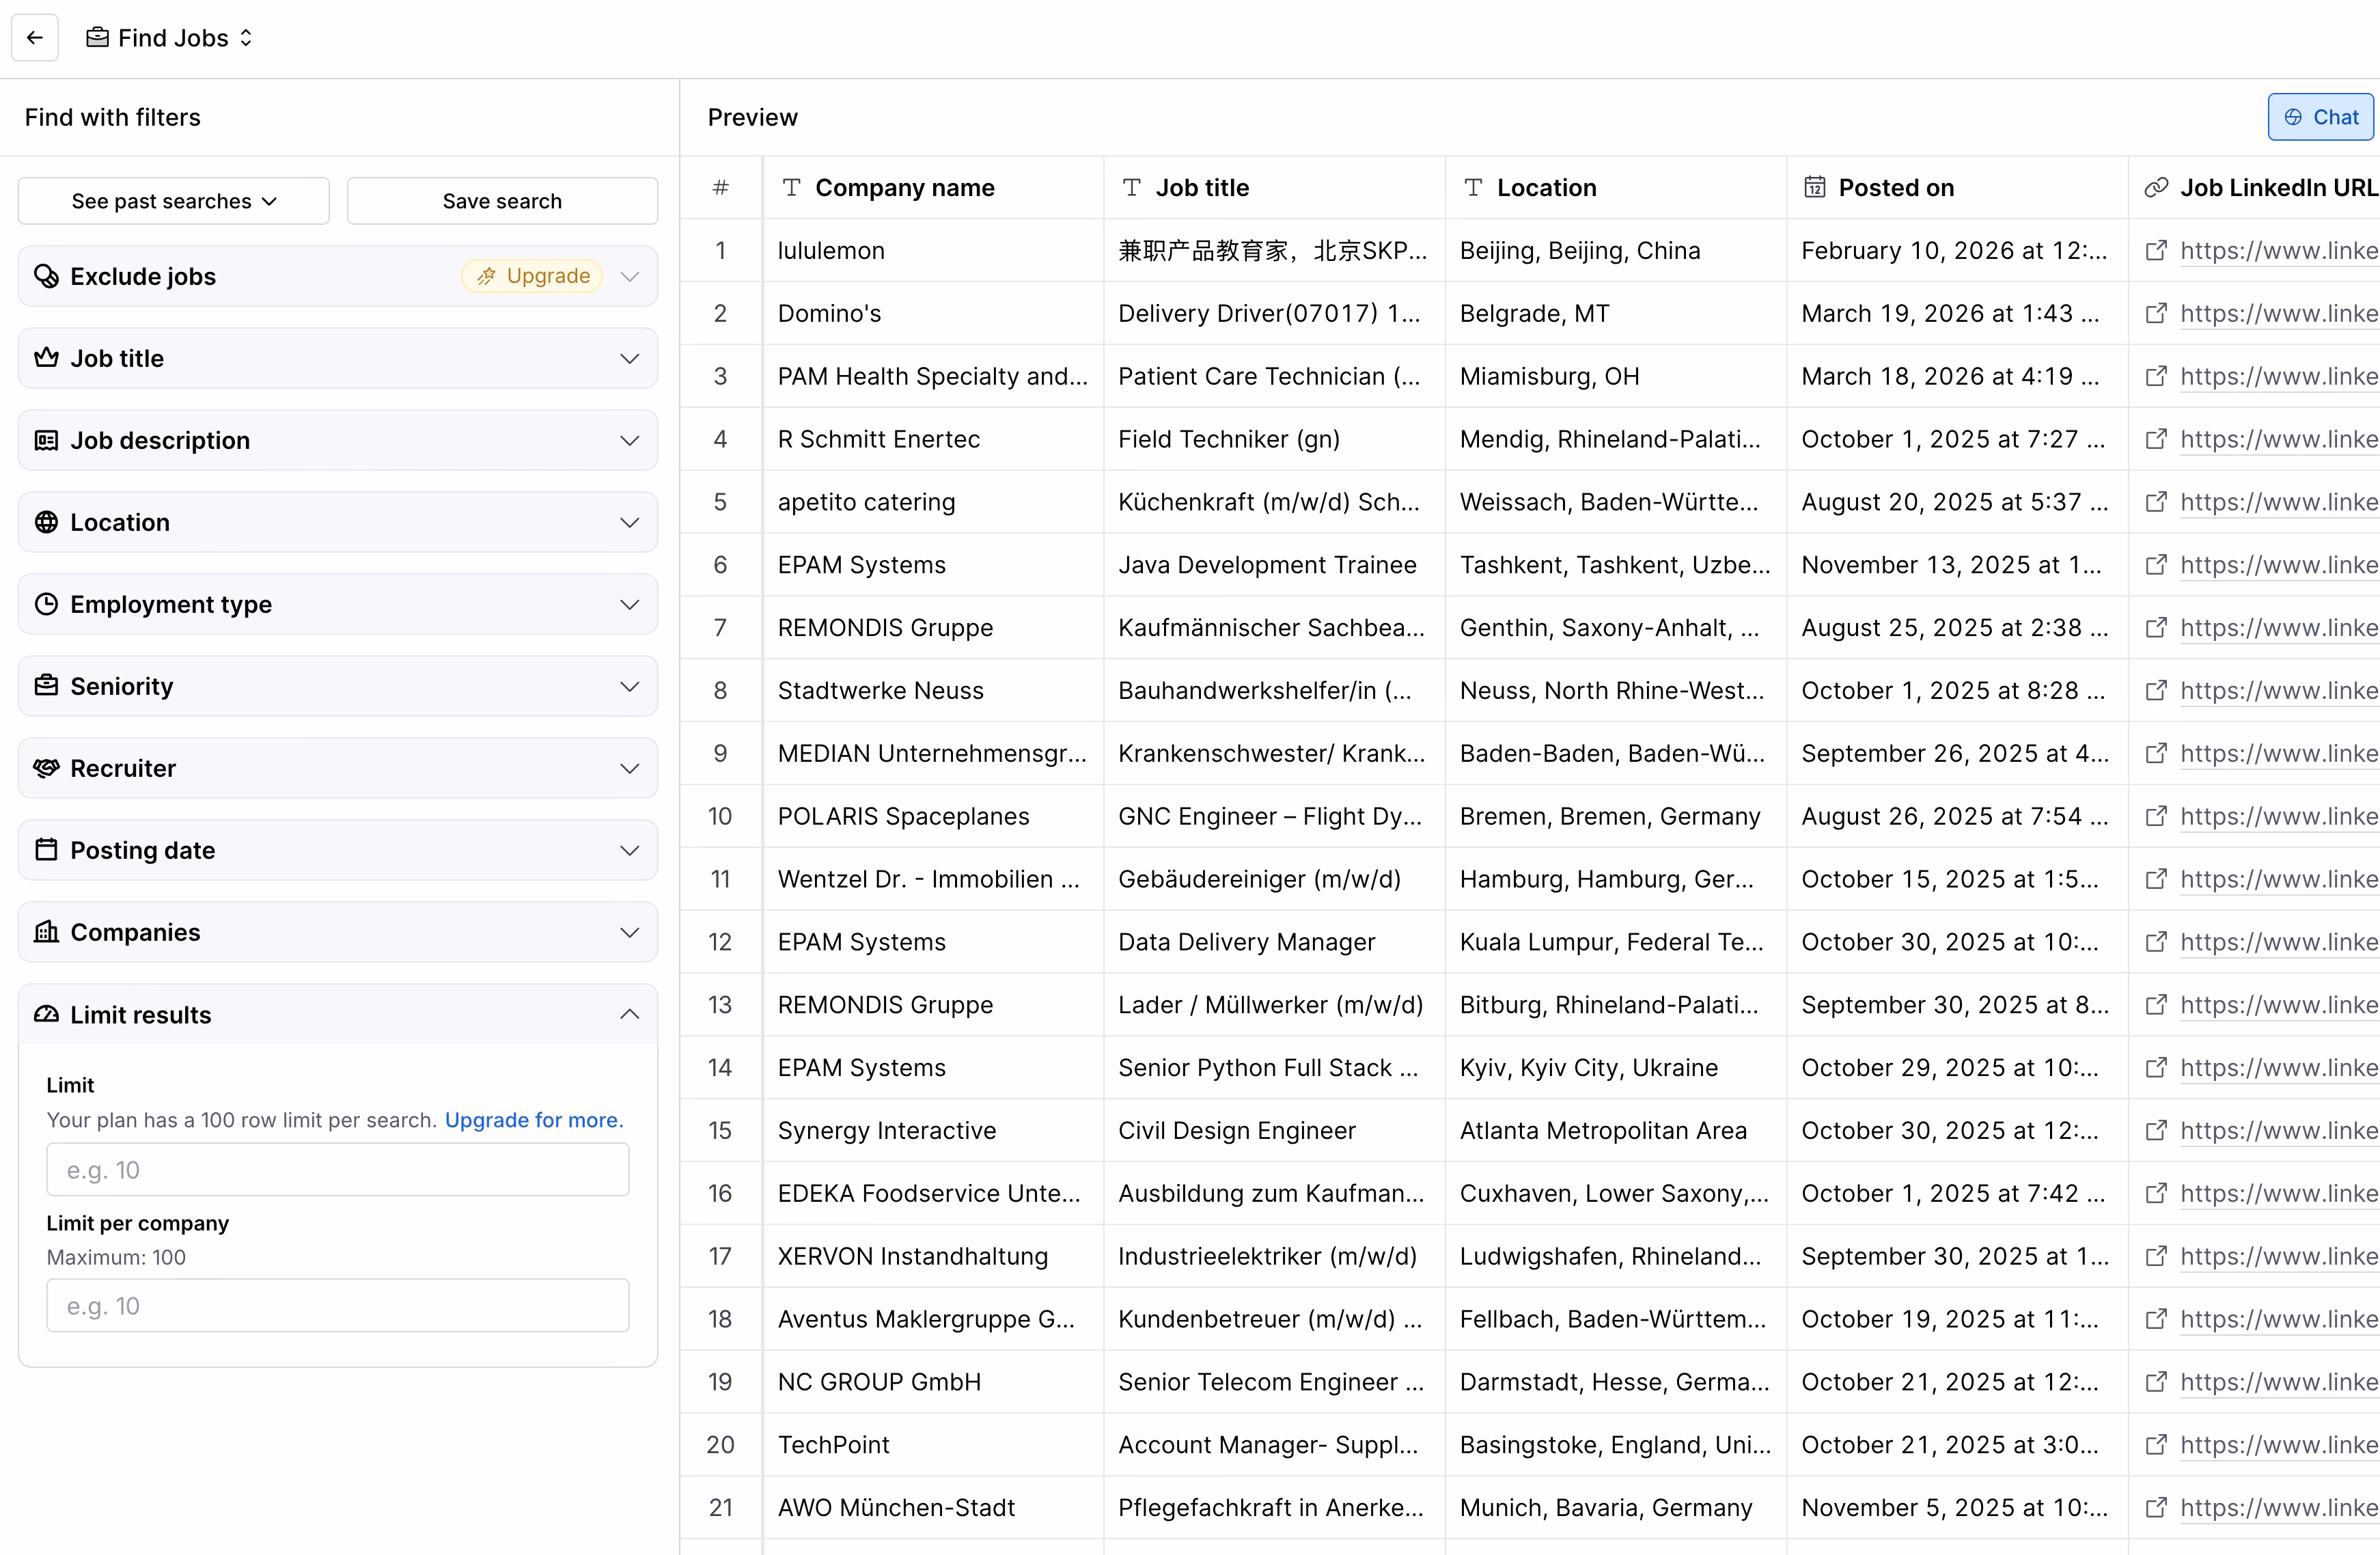The width and height of the screenshot is (2380, 1555).
Task: Click the Limit results gauge icon
Action: click(46, 1014)
